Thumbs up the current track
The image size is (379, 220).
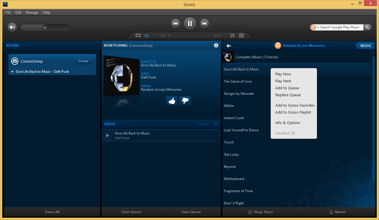point(172,101)
